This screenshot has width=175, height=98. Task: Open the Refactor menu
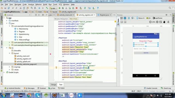[x=39, y=5]
